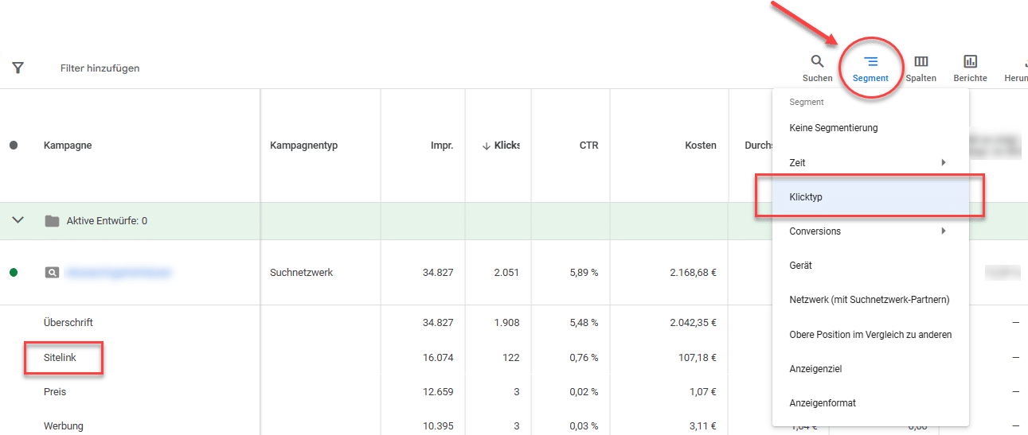Sort by Impr. column header
Screen dimensions: 1028x435
(442, 146)
